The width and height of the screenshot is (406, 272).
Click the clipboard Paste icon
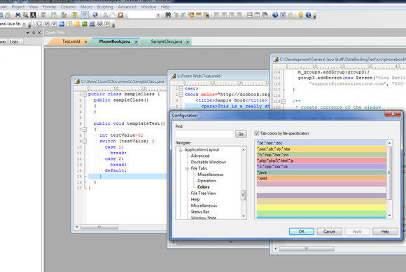coord(120,15)
